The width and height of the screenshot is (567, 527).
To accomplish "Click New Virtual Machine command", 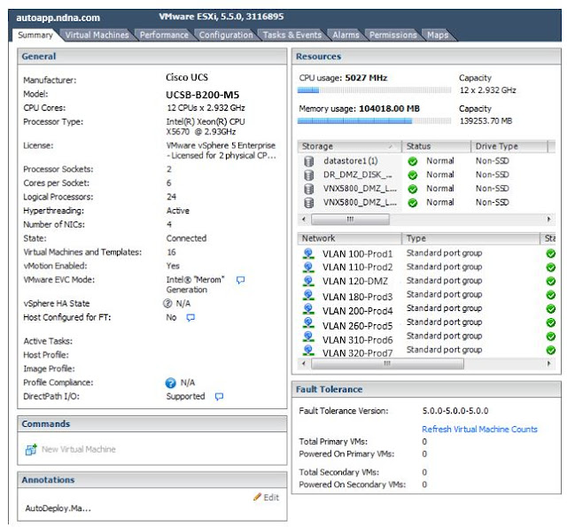I will (79, 449).
